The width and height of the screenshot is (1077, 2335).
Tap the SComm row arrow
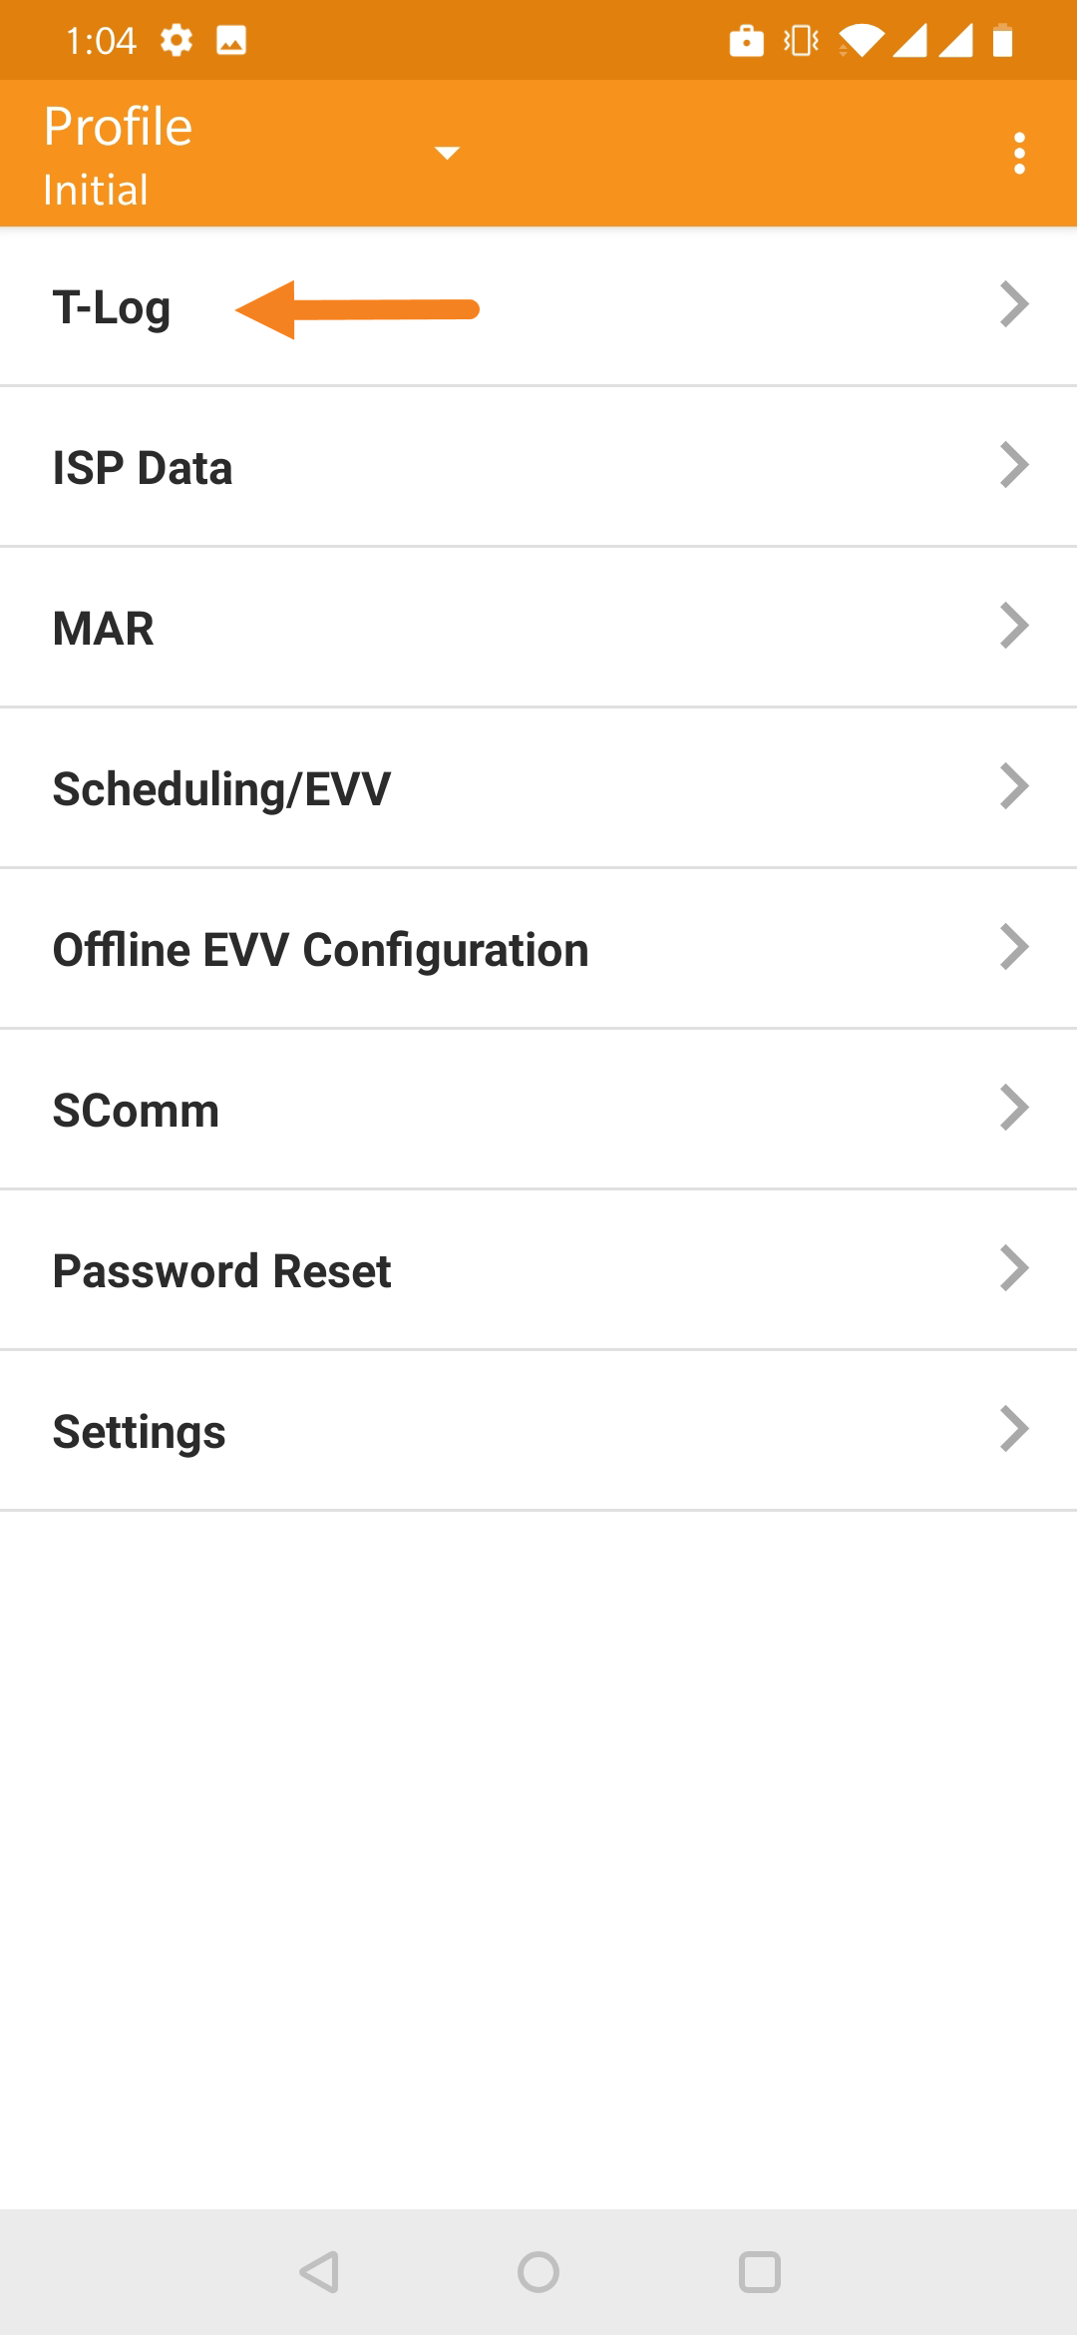pos(1014,1108)
